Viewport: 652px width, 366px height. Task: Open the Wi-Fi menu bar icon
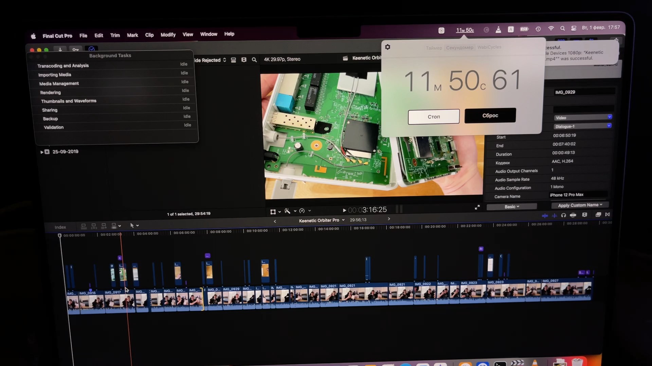[x=551, y=29]
